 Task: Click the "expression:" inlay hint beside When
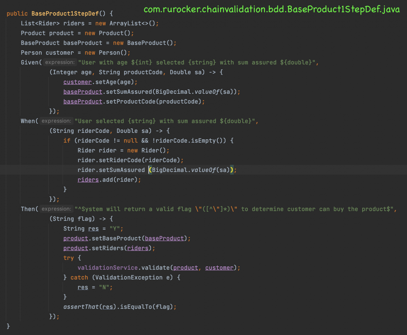tap(56, 121)
